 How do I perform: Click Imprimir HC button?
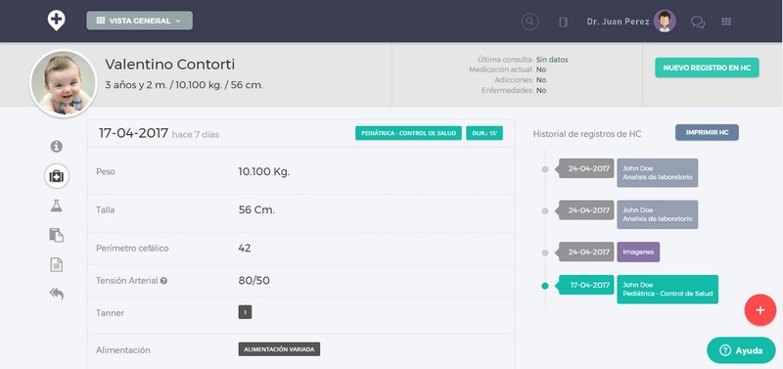pyautogui.click(x=707, y=132)
